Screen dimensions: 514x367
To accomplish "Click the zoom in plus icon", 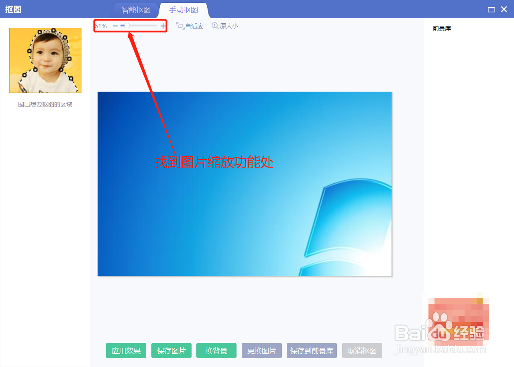I will pos(163,26).
